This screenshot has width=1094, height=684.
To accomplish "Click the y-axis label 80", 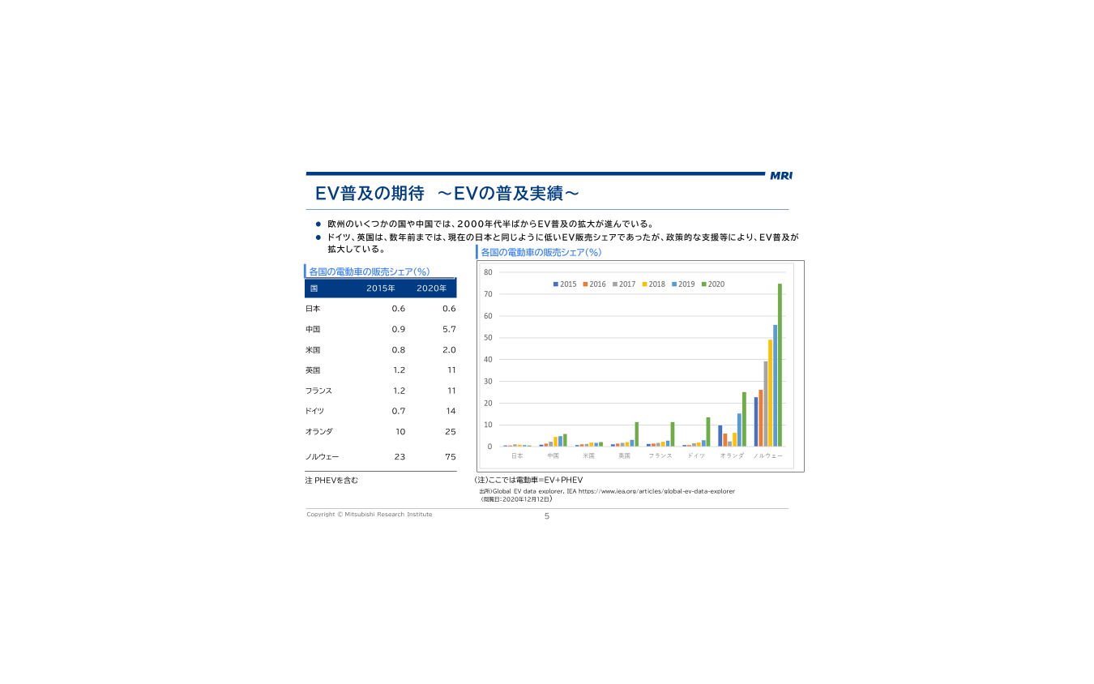I will [488, 272].
